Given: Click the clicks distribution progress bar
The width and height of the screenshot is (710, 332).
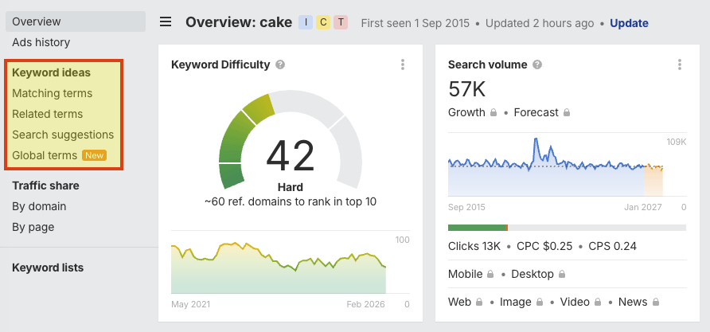Looking at the screenshot, I should click(567, 228).
